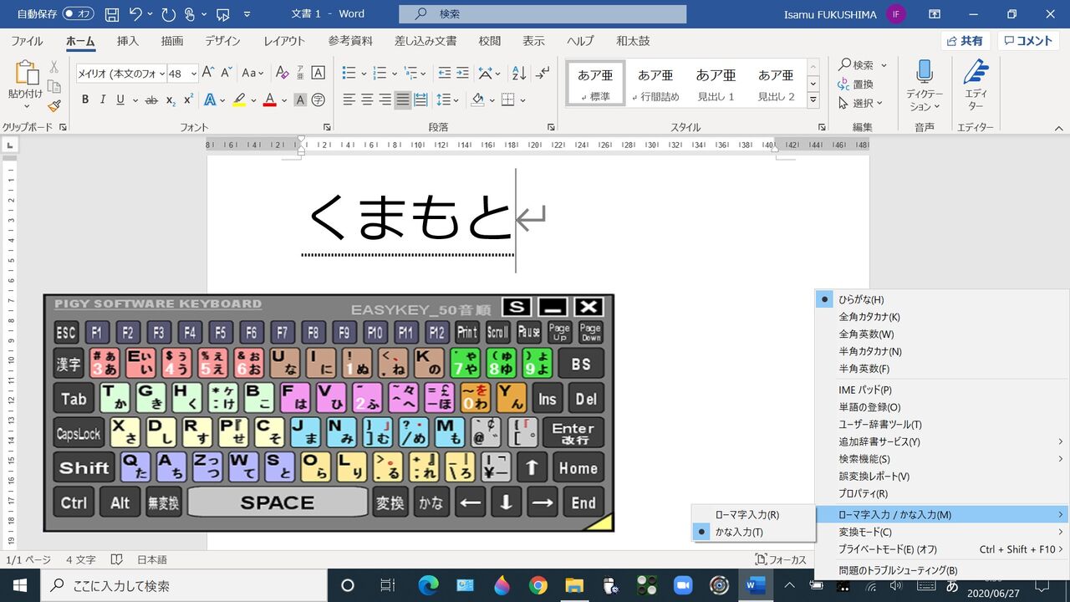Toggle bold formatting in the Font group
The height and width of the screenshot is (602, 1070).
(85, 99)
